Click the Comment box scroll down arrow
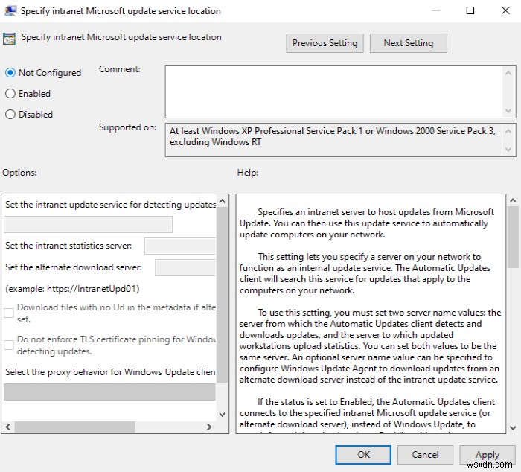This screenshot has height=472, width=521. 508,111
